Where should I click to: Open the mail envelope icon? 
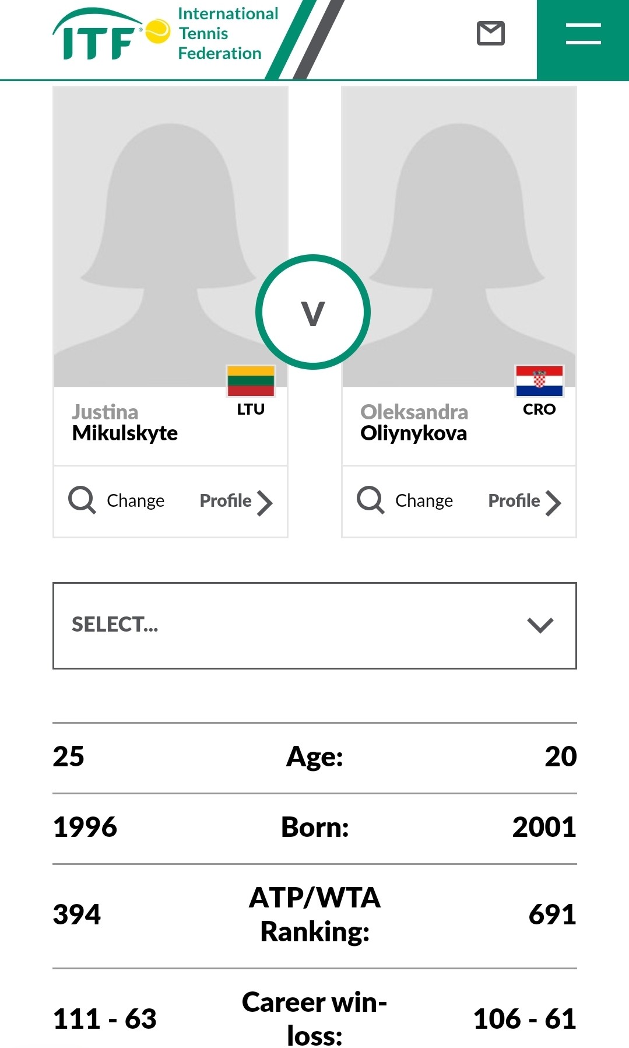click(x=491, y=33)
